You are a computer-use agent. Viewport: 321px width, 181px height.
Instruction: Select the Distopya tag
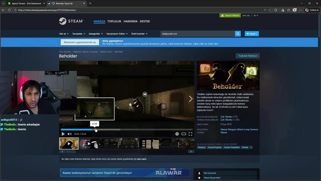202,147
